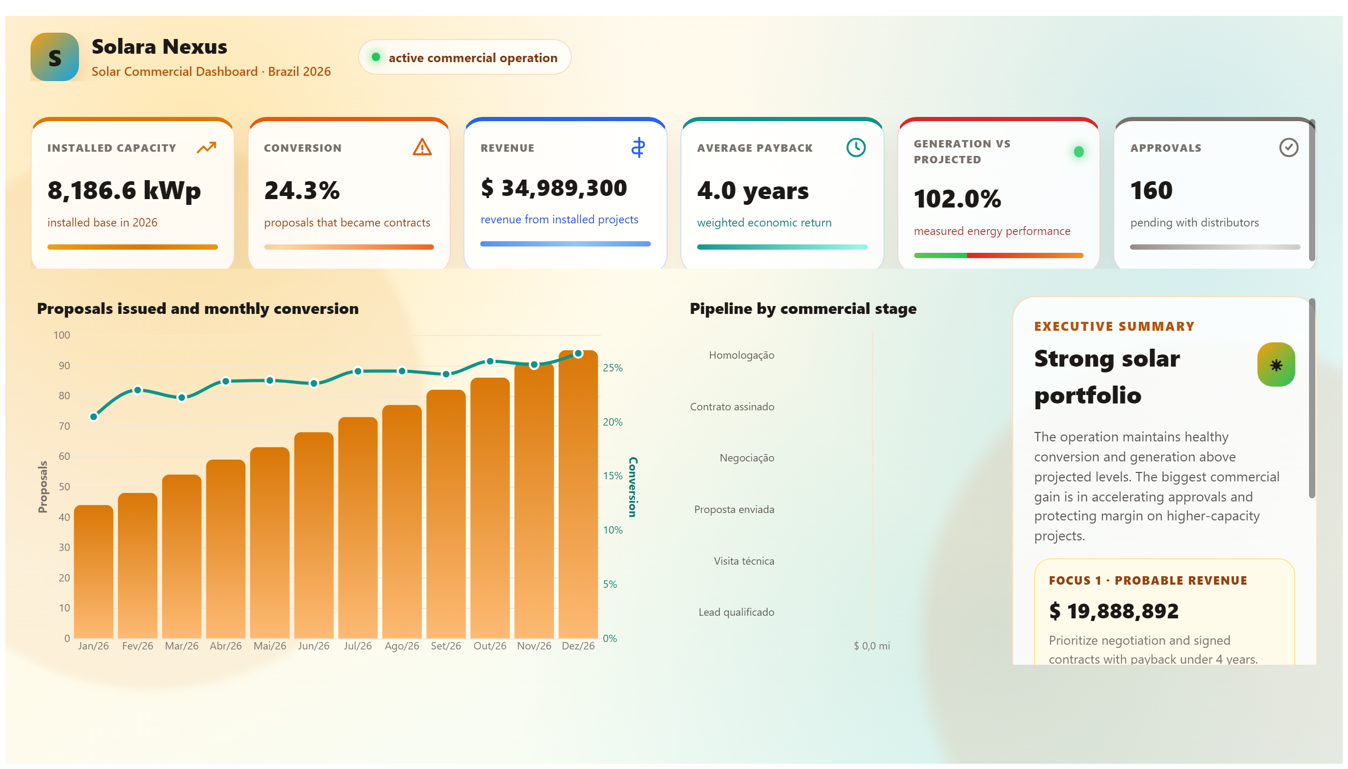
Task: Open the Focus 1 Probable Revenue card
Action: tap(1164, 612)
